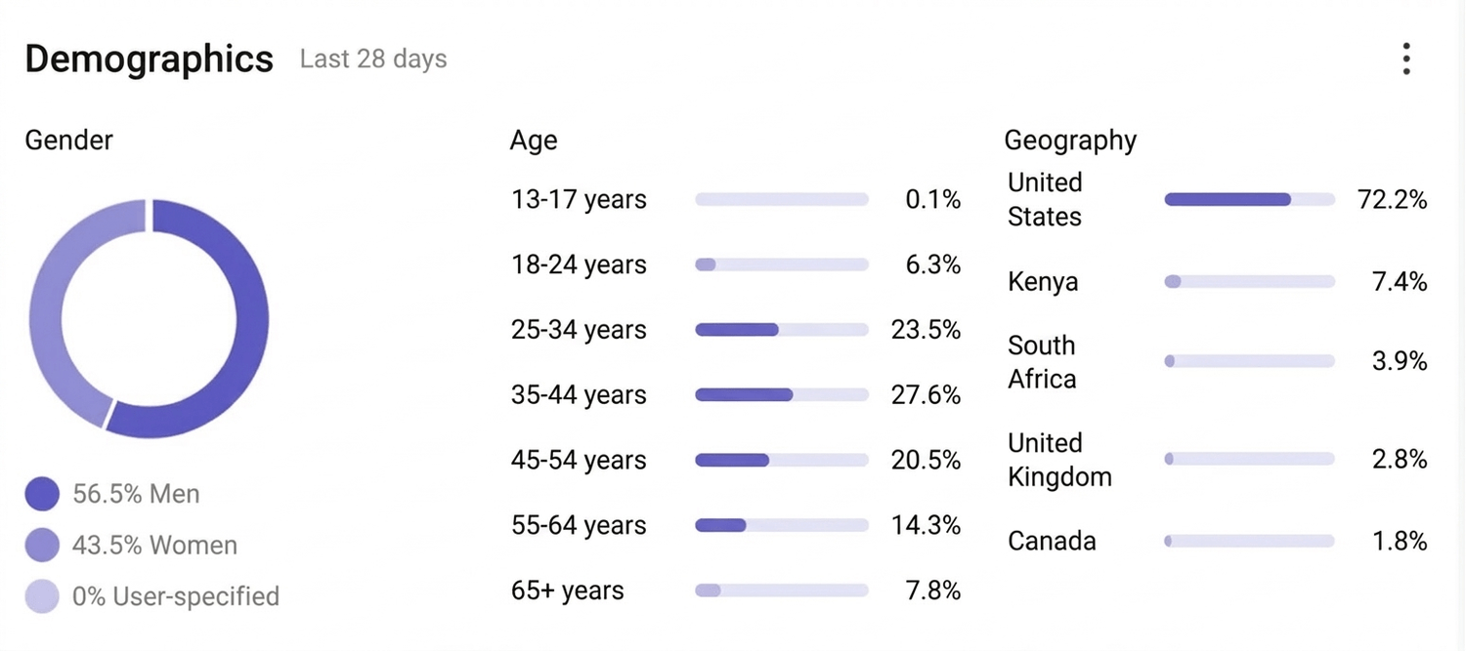Select the United Kingdom label
Screen dimensions: 1466x651
pyautogui.click(x=1059, y=460)
